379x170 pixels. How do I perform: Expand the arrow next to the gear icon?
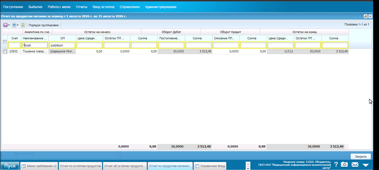9,25
